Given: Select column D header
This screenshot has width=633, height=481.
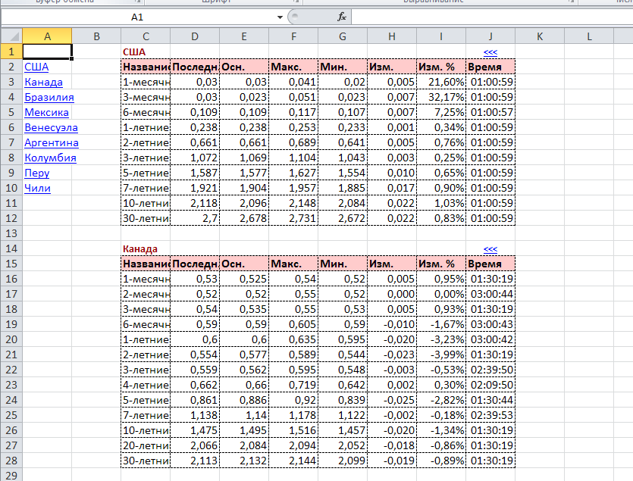Looking at the screenshot, I should coord(195,36).
